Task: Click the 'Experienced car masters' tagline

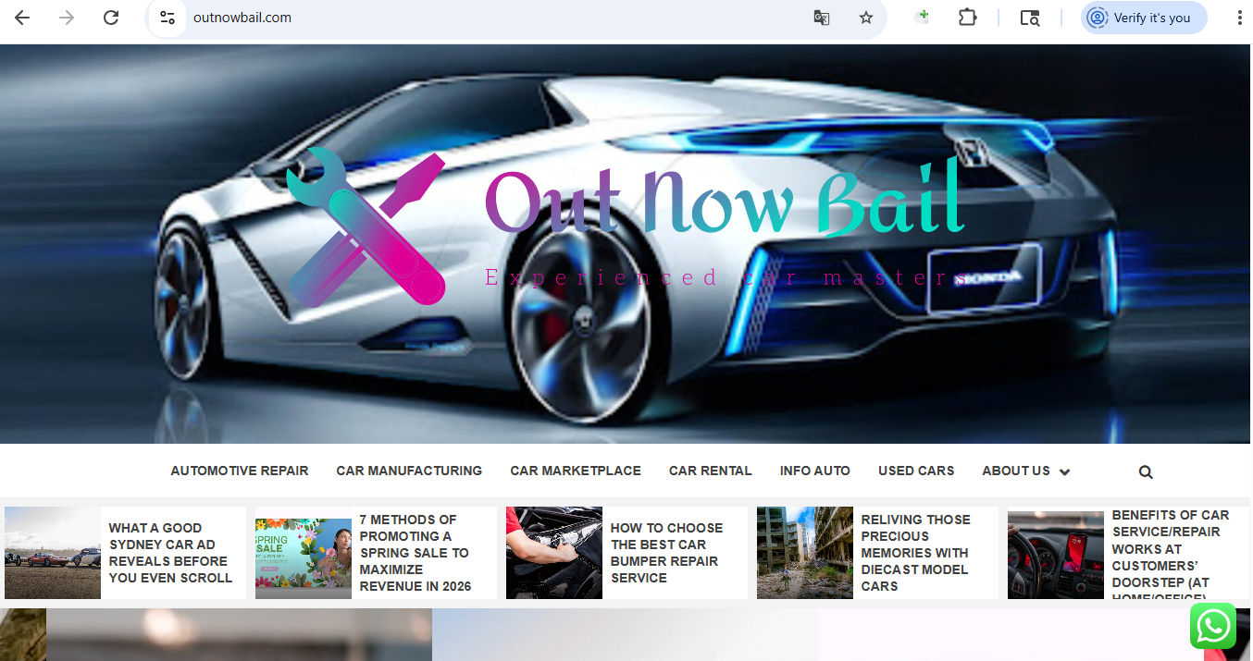Action: point(726,277)
